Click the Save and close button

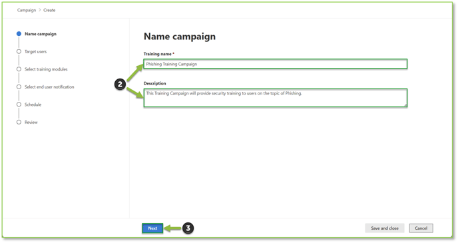[x=385, y=228]
